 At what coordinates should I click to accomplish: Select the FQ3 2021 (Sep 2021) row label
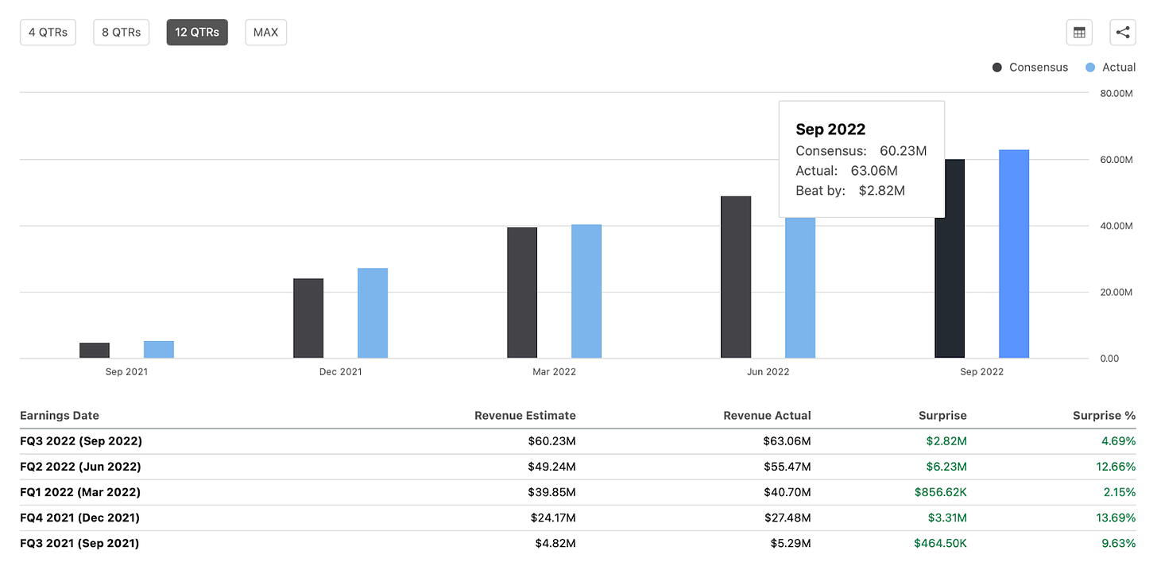[79, 543]
